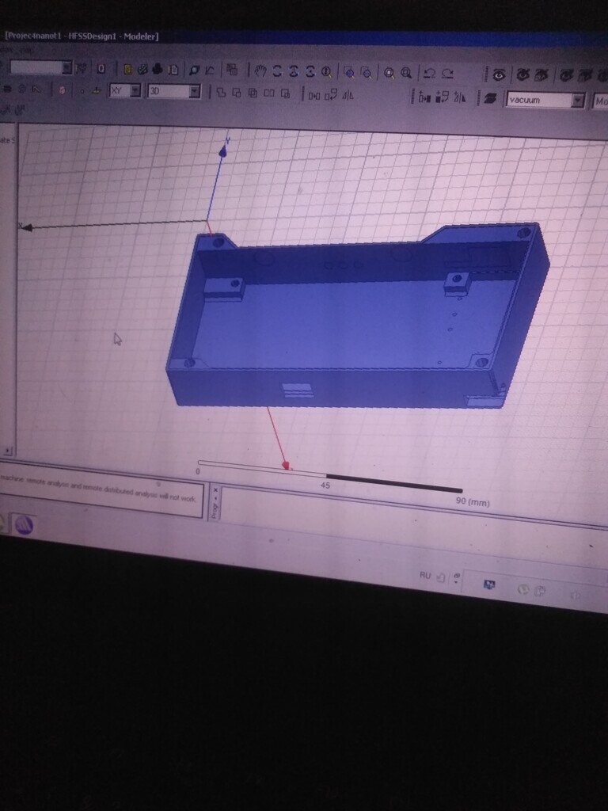Viewport: 608px width, 811px height.
Task: Click the Imprint boolean icon
Action: [x=285, y=93]
